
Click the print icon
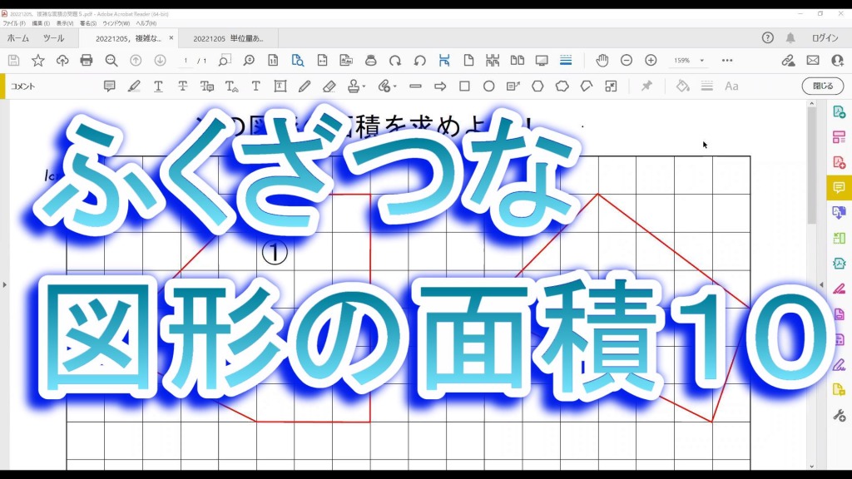coord(87,61)
